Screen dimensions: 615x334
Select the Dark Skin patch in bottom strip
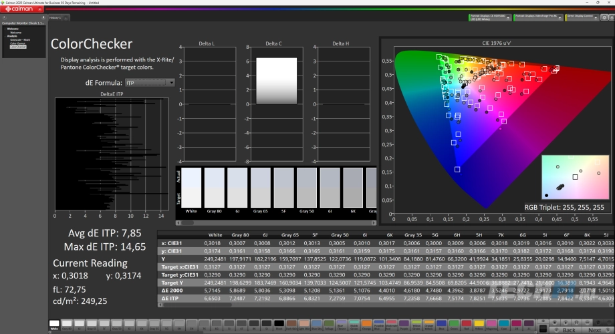[291, 325]
